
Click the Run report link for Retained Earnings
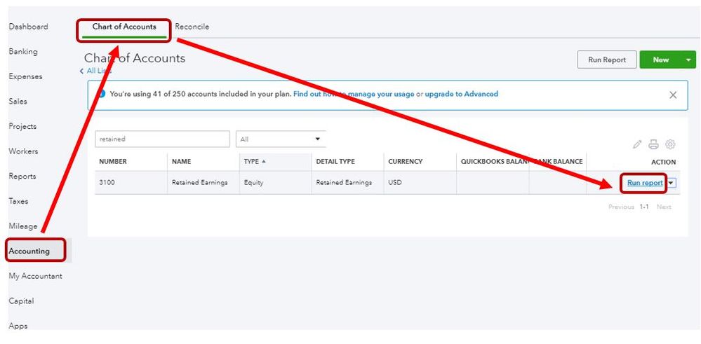pyautogui.click(x=645, y=183)
